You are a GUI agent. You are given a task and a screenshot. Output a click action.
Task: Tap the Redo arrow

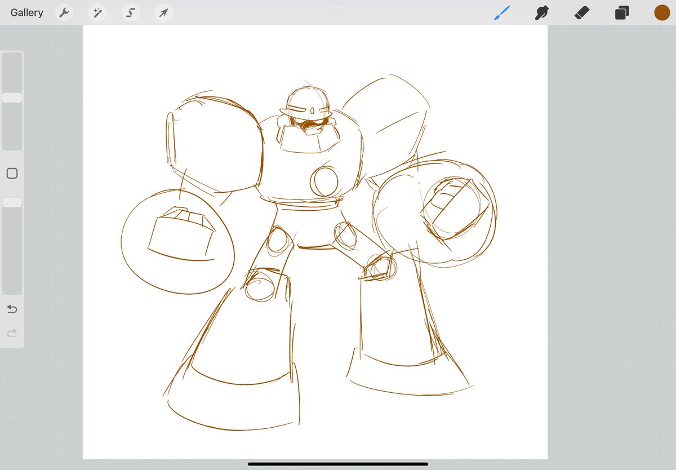[12, 332]
